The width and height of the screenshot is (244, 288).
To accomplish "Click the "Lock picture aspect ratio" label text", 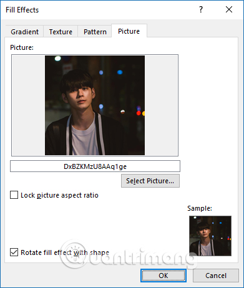I will tap(59, 195).
